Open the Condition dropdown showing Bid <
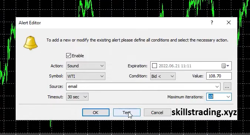 pyautogui.click(x=163, y=76)
